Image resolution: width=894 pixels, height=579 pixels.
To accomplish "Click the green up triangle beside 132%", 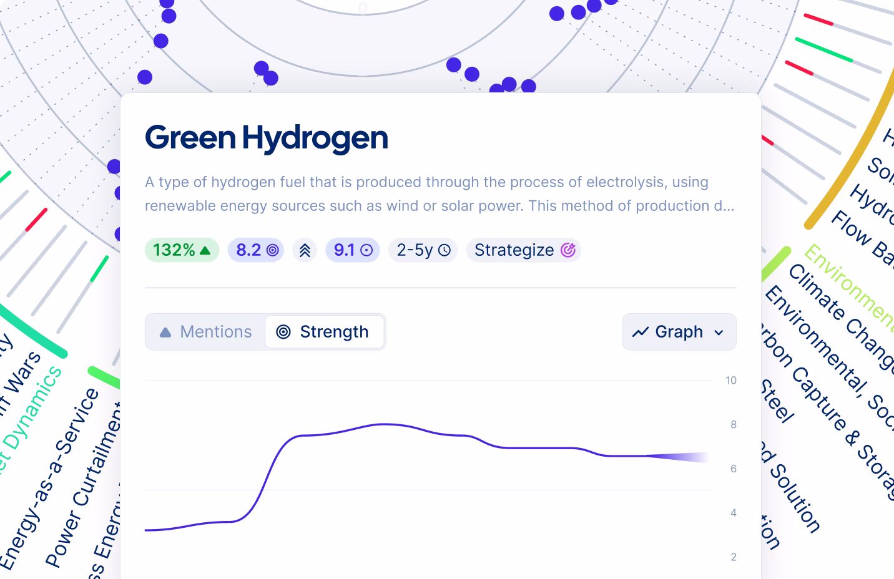I will pyautogui.click(x=205, y=250).
